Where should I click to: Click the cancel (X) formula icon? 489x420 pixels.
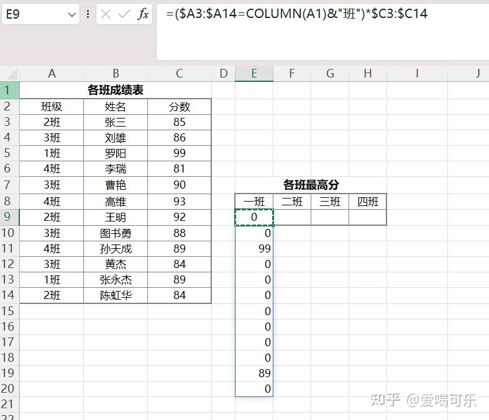tap(106, 14)
